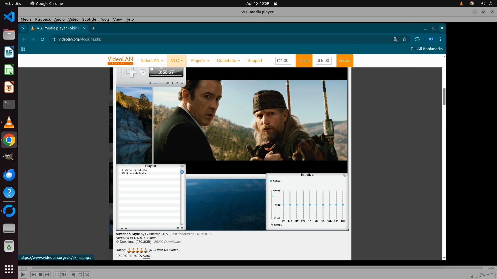The image size is (497, 279).
Task: Expand the Contribute nav dropdown
Action: (x=228, y=60)
